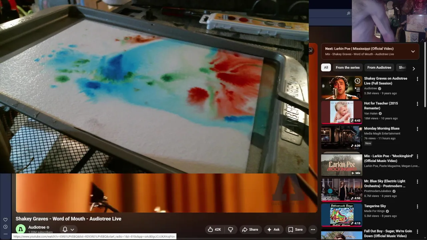This screenshot has width=427, height=240.
Task: Play the Monday Morning Blues thumbnail
Action: point(341,137)
